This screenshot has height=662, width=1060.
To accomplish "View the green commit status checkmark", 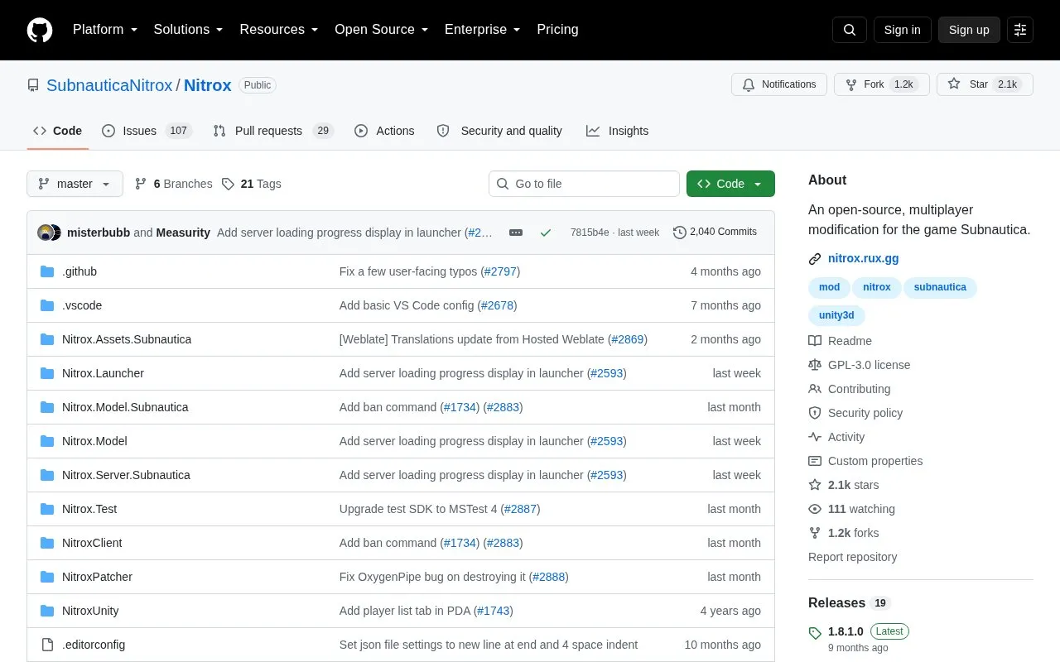I will [x=546, y=233].
